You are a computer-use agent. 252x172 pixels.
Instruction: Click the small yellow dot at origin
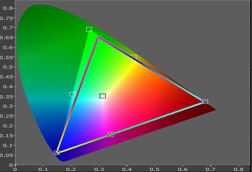click(x=16, y=164)
